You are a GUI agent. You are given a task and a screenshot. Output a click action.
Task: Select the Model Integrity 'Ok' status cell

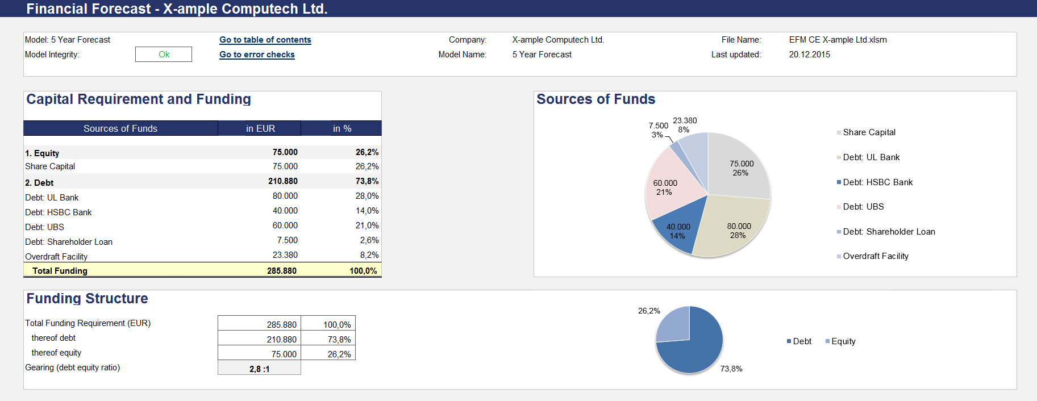point(164,55)
